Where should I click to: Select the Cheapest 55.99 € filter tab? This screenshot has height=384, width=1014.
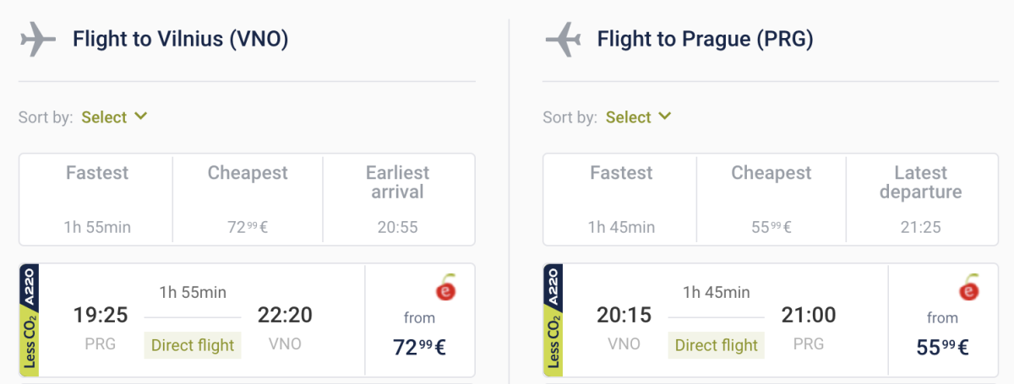click(x=771, y=199)
